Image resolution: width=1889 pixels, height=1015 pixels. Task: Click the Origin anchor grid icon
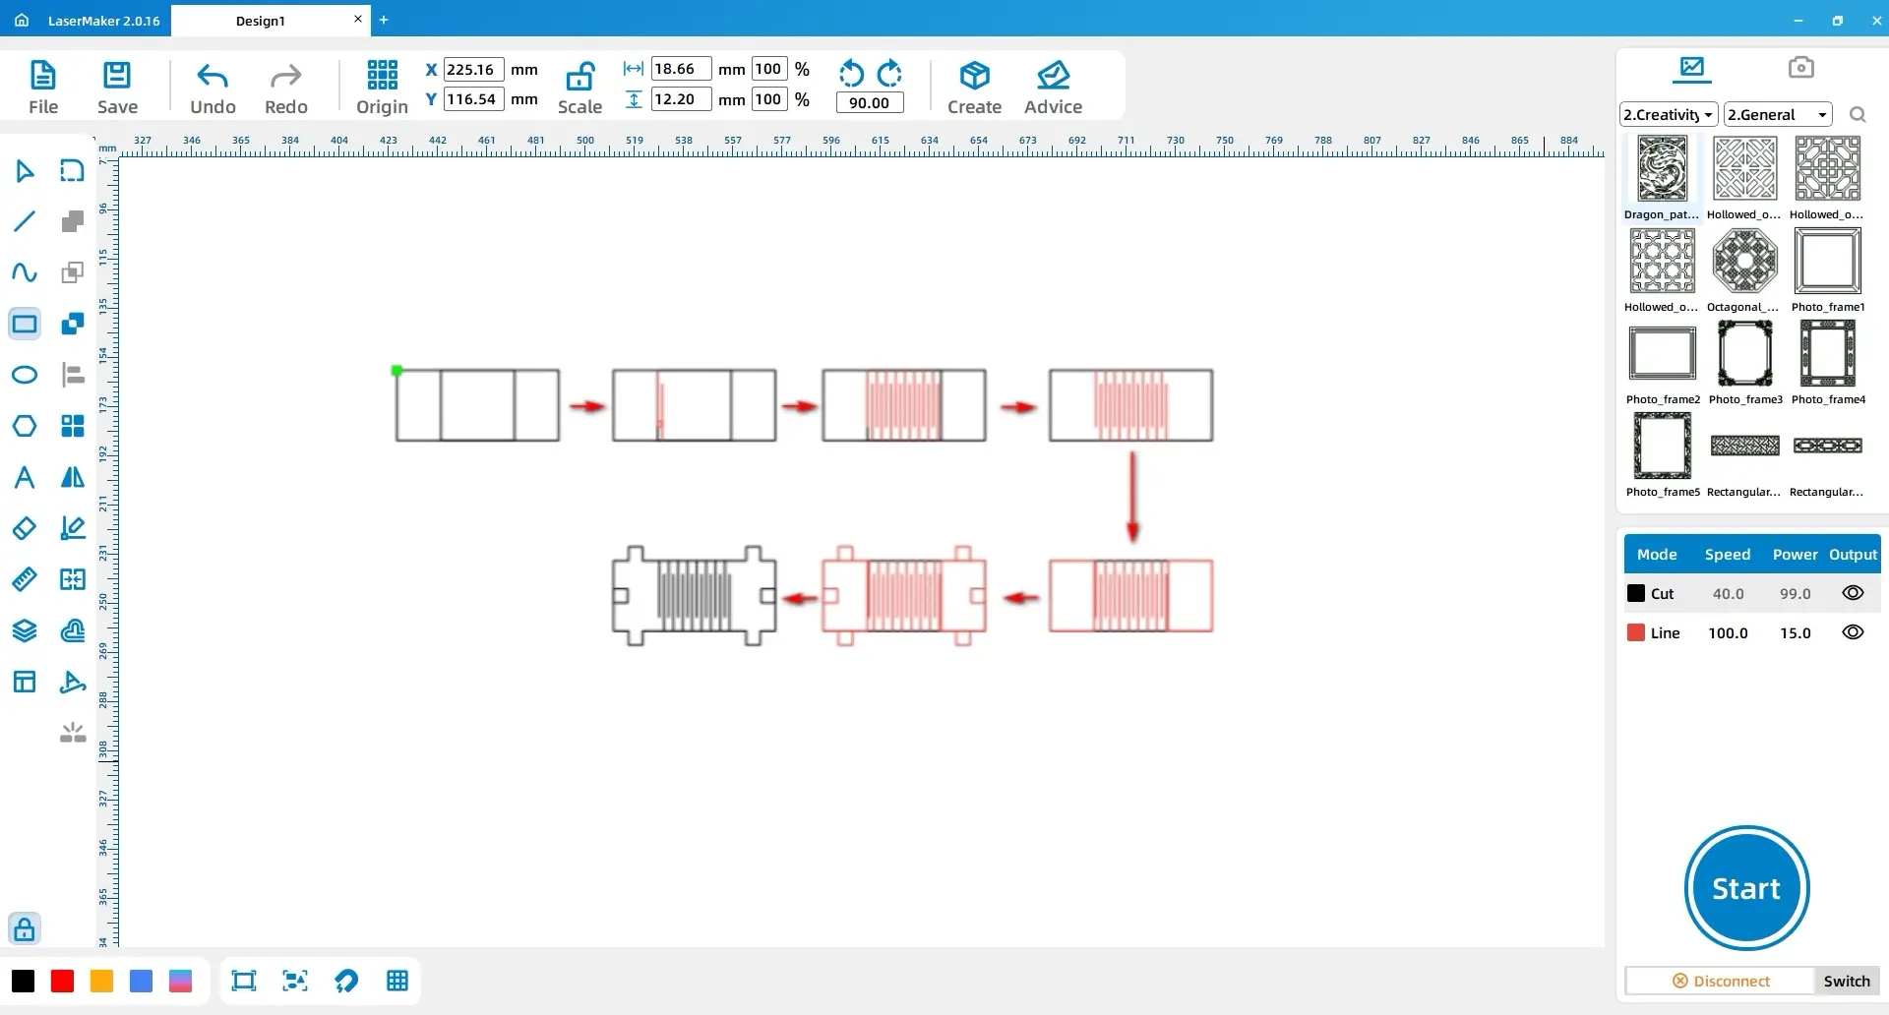pos(382,75)
